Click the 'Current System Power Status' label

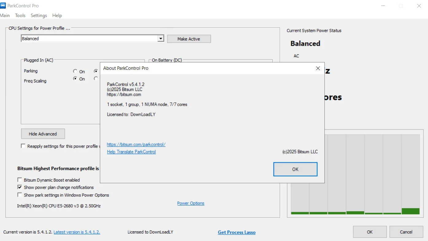click(x=314, y=31)
